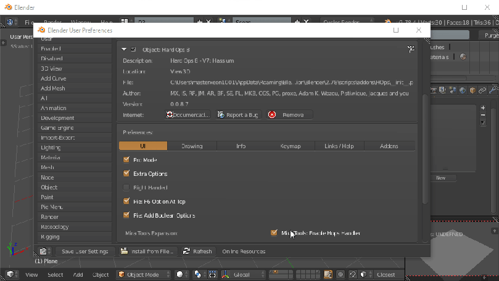
Task: Open the 3D view editor type icon
Action: coord(11,274)
